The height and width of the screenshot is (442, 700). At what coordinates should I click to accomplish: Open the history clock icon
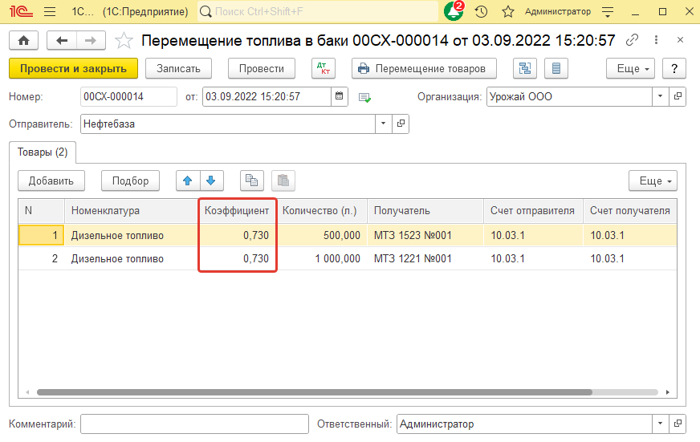pos(481,12)
